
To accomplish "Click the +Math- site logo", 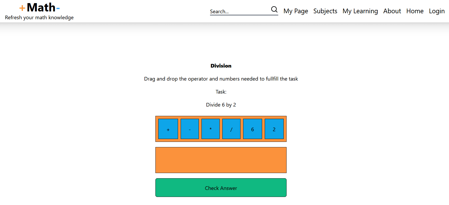I will pyautogui.click(x=40, y=8).
